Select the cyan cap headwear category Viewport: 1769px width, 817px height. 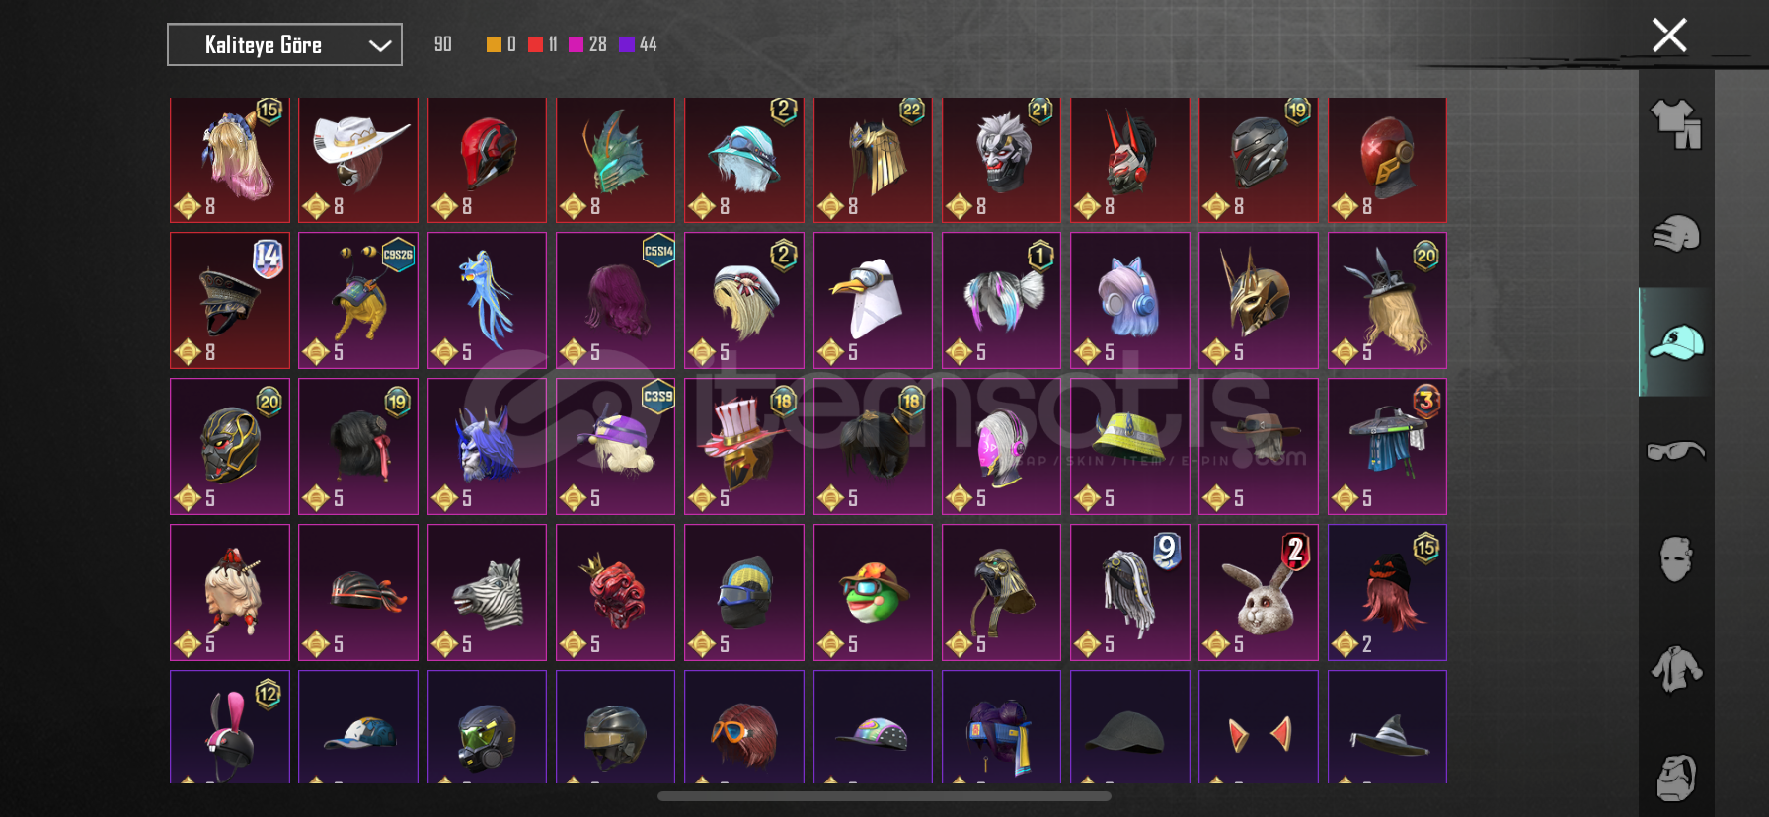1676,342
